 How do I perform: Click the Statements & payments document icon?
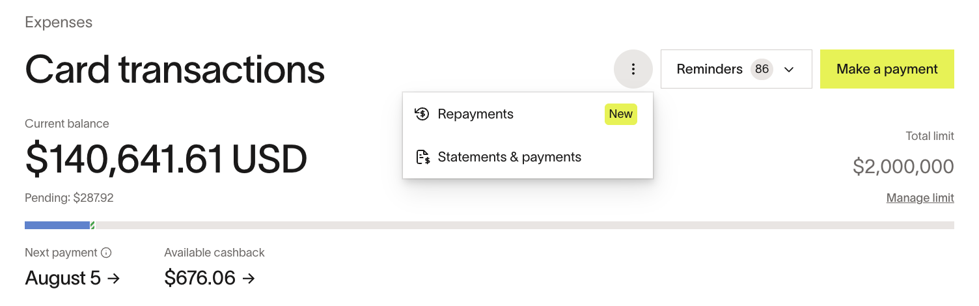(422, 157)
